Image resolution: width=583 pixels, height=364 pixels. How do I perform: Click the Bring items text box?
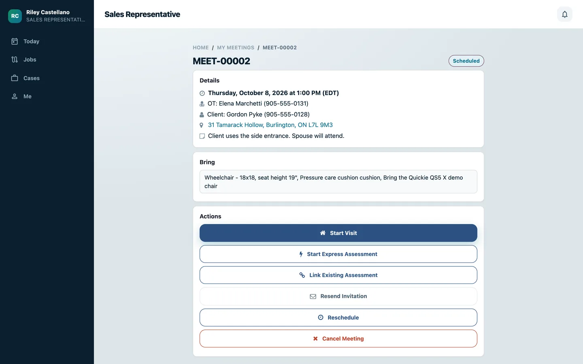[x=338, y=182]
